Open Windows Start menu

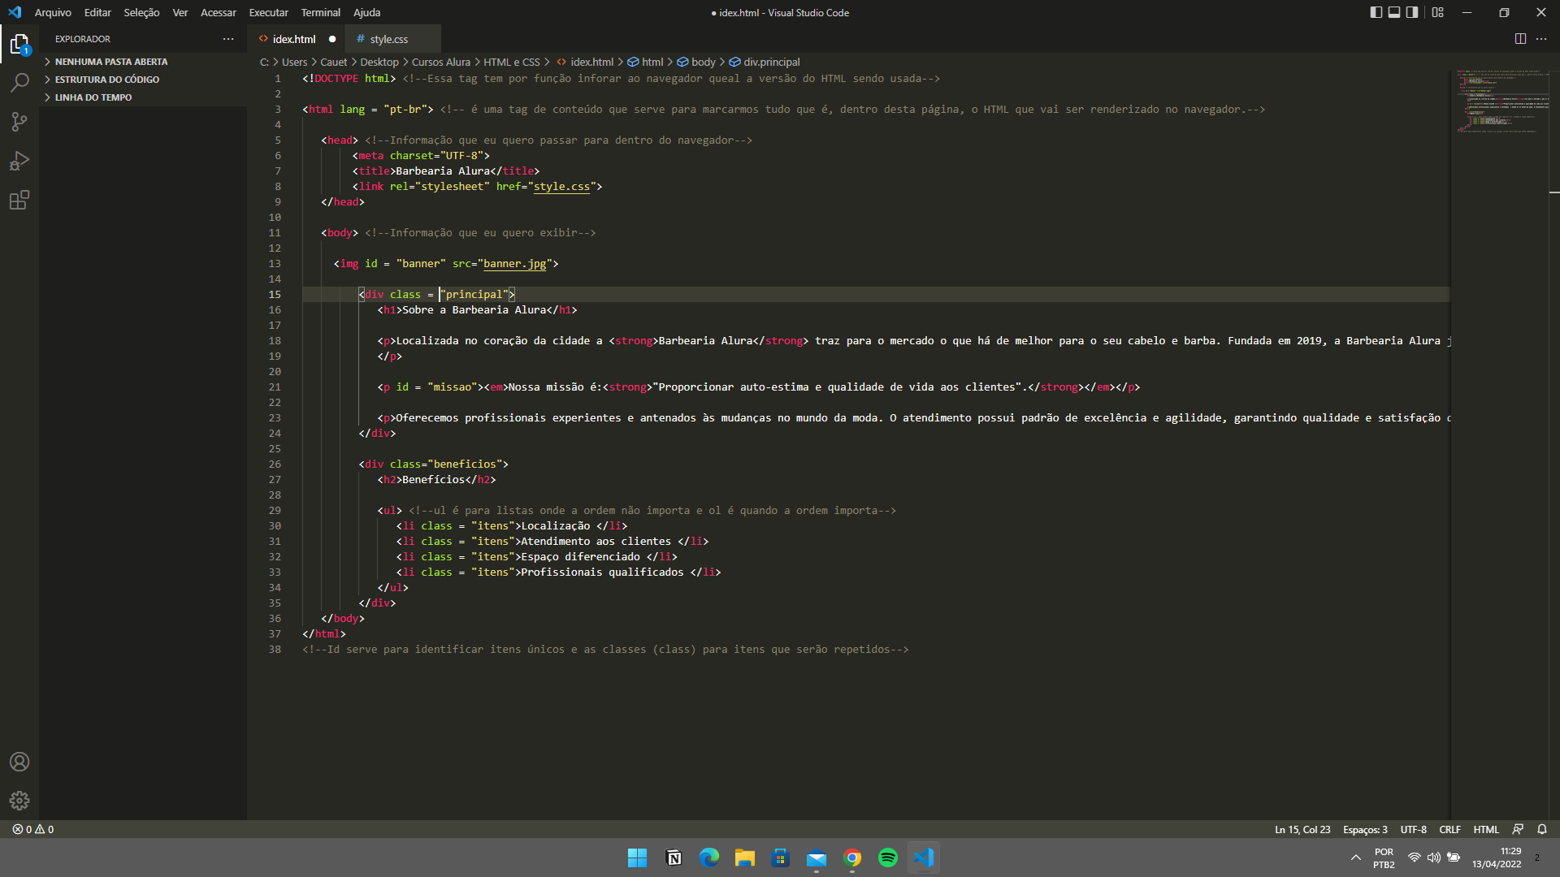[637, 858]
